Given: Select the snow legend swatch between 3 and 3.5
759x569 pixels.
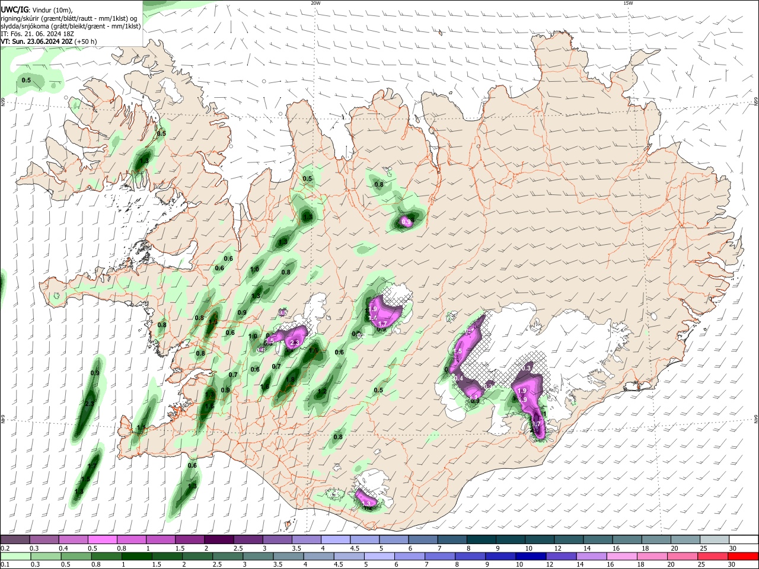Looking at the screenshot, I should [x=278, y=539].
